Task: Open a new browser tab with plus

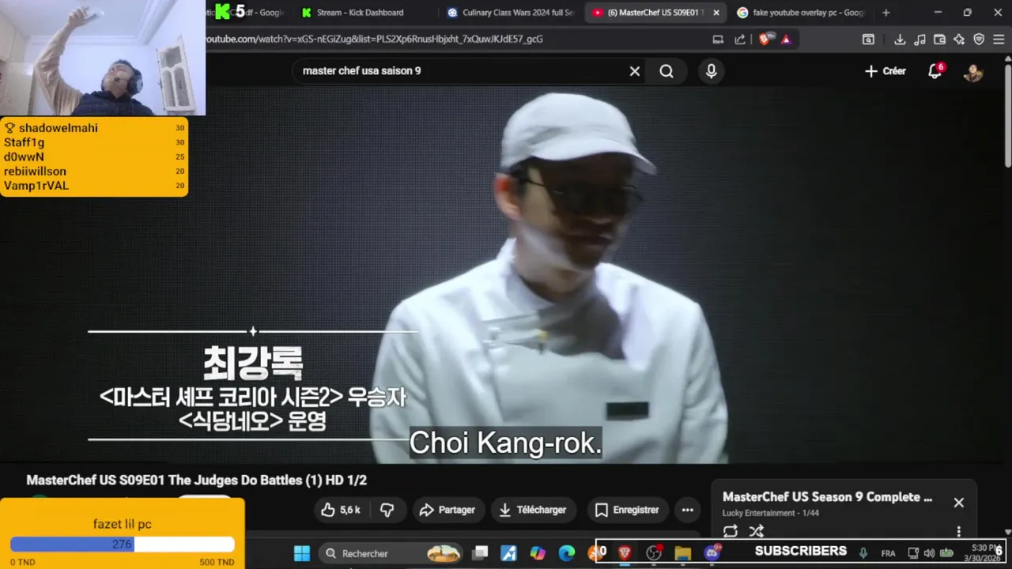Action: click(x=885, y=13)
